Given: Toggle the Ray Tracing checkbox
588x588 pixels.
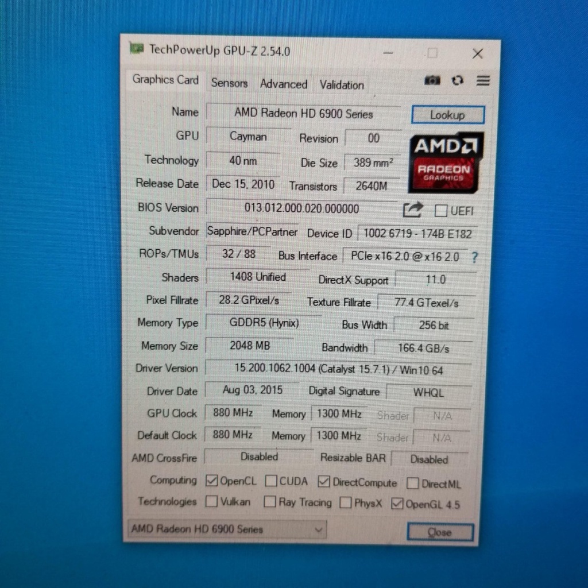Looking at the screenshot, I should 270,501.
